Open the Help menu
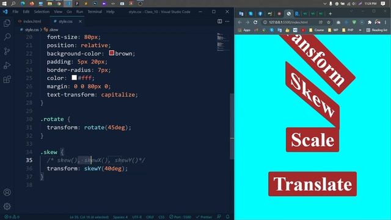 pyautogui.click(x=110, y=12)
